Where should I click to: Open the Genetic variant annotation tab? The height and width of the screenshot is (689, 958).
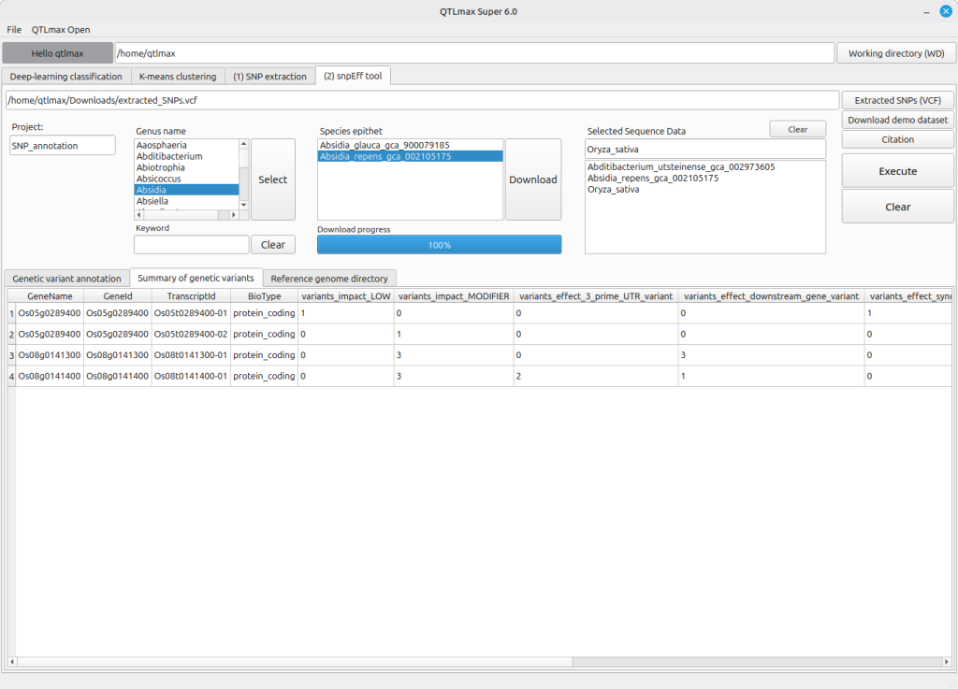(66, 279)
